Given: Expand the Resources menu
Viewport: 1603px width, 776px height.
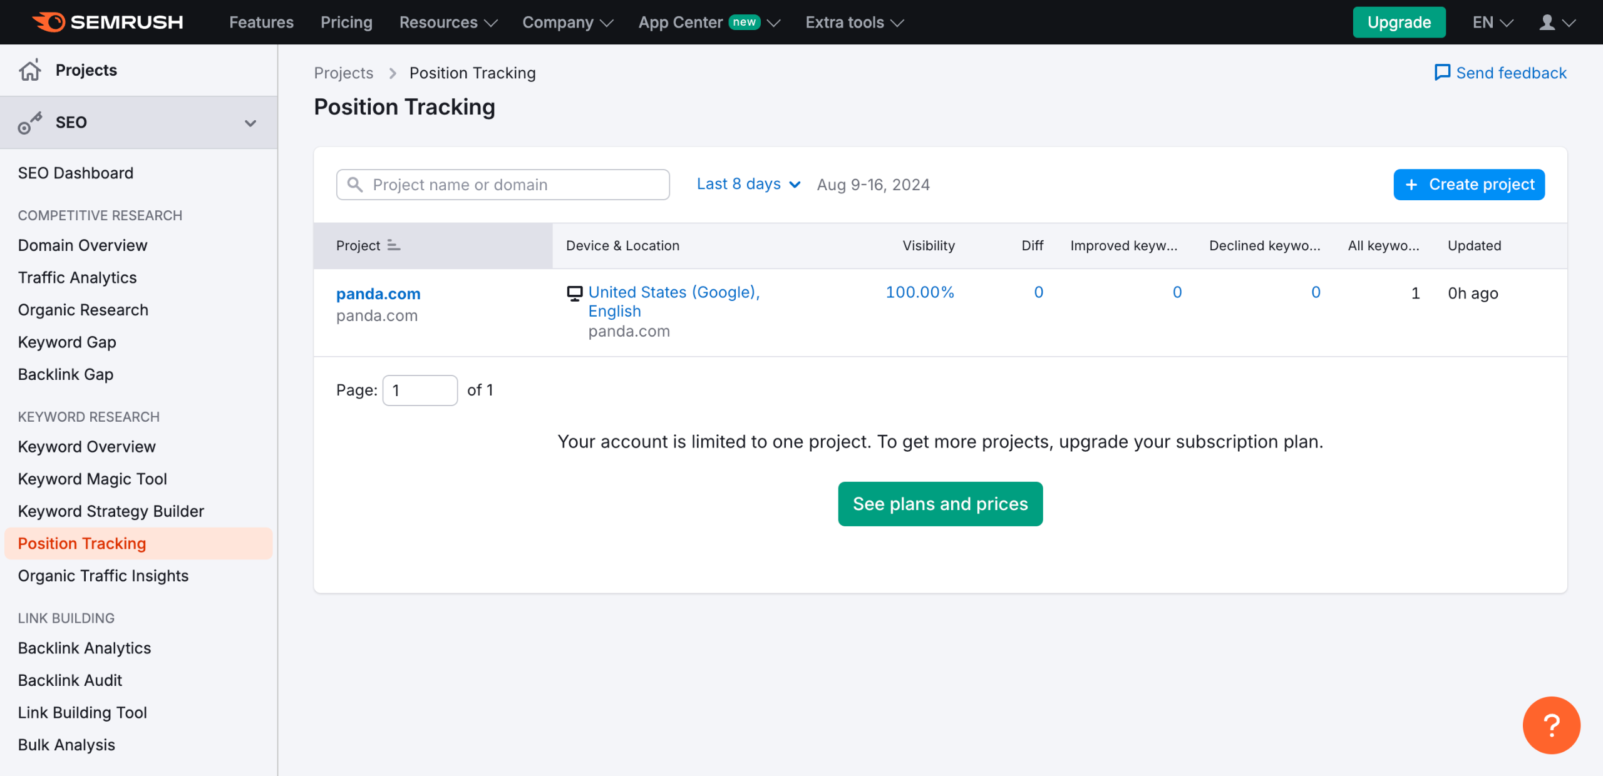Looking at the screenshot, I should pyautogui.click(x=448, y=23).
